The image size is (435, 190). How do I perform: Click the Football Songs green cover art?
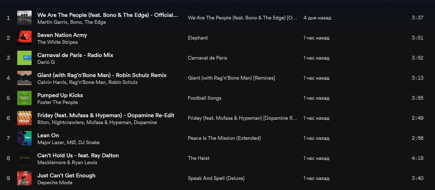[24, 98]
